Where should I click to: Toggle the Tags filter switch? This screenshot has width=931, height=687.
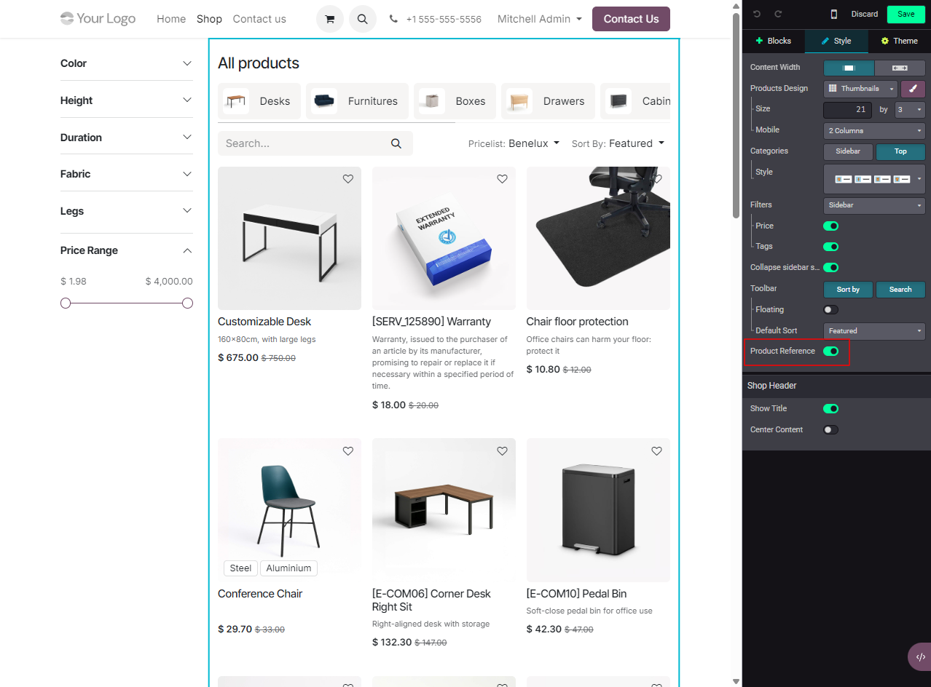click(830, 247)
